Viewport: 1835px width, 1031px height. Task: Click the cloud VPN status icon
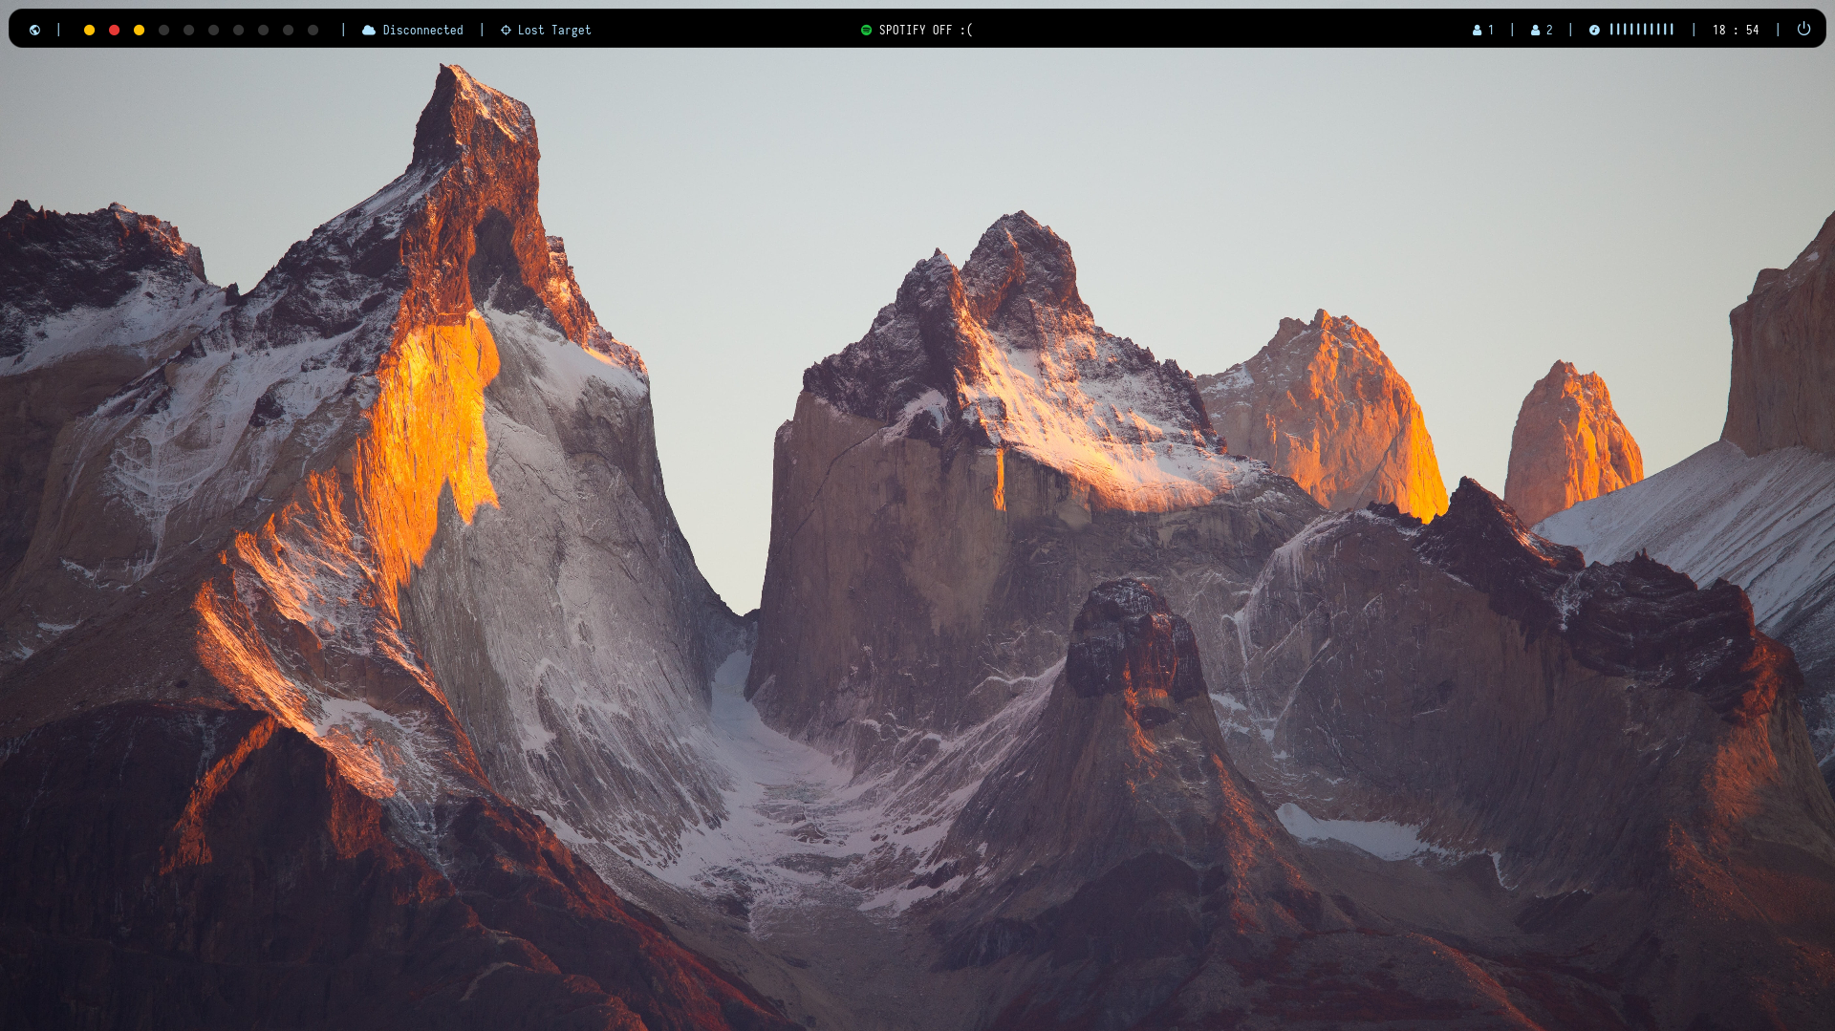(x=369, y=30)
